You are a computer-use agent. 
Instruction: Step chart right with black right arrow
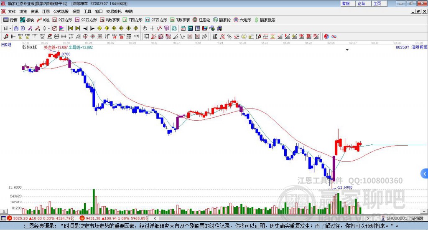92,28
